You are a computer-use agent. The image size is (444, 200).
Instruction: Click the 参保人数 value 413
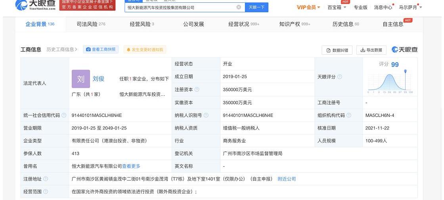(x=76, y=153)
